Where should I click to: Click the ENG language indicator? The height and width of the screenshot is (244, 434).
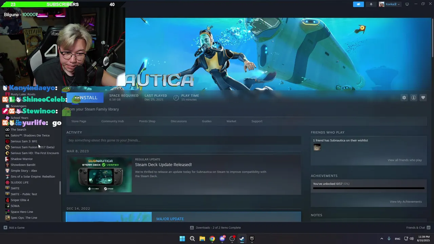click(397, 239)
